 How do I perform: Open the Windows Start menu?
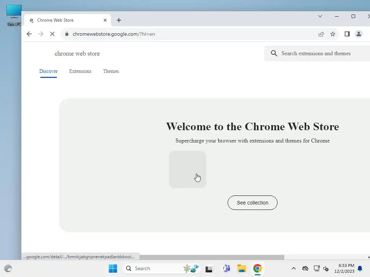coord(113,268)
